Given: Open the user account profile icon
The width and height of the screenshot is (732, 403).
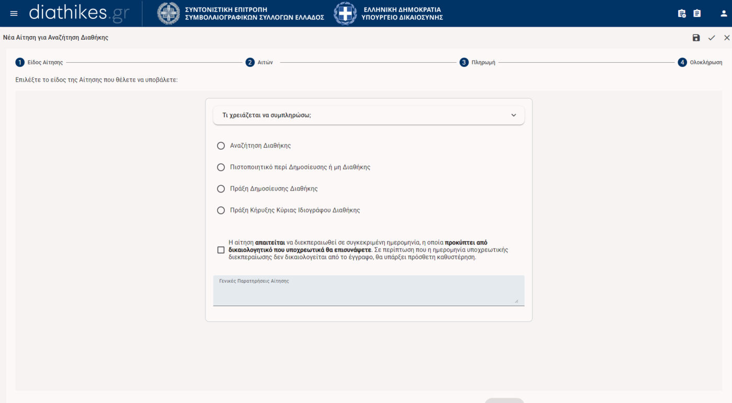Looking at the screenshot, I should (724, 14).
